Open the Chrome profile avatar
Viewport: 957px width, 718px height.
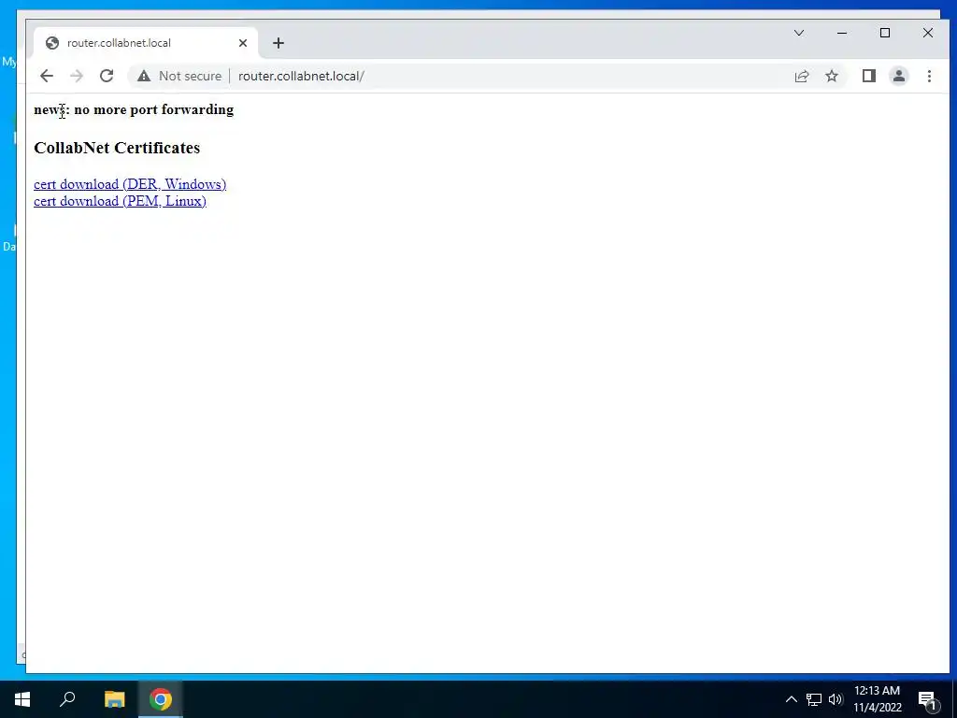tap(899, 76)
